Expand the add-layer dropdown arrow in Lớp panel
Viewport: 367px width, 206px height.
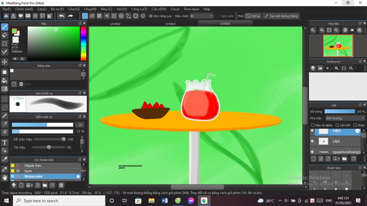[x=339, y=159]
